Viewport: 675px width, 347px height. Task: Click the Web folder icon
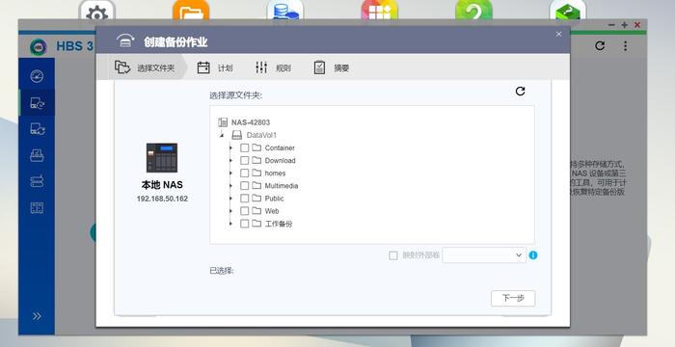(x=256, y=211)
